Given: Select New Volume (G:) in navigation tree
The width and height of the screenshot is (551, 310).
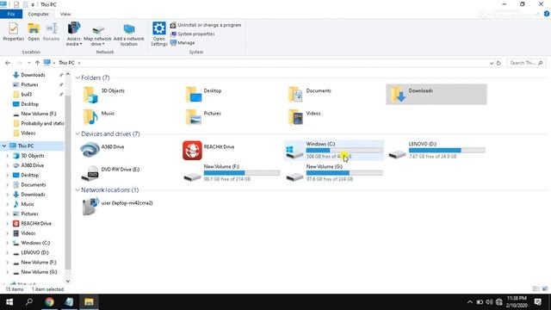Looking at the screenshot, I should coord(38,272).
